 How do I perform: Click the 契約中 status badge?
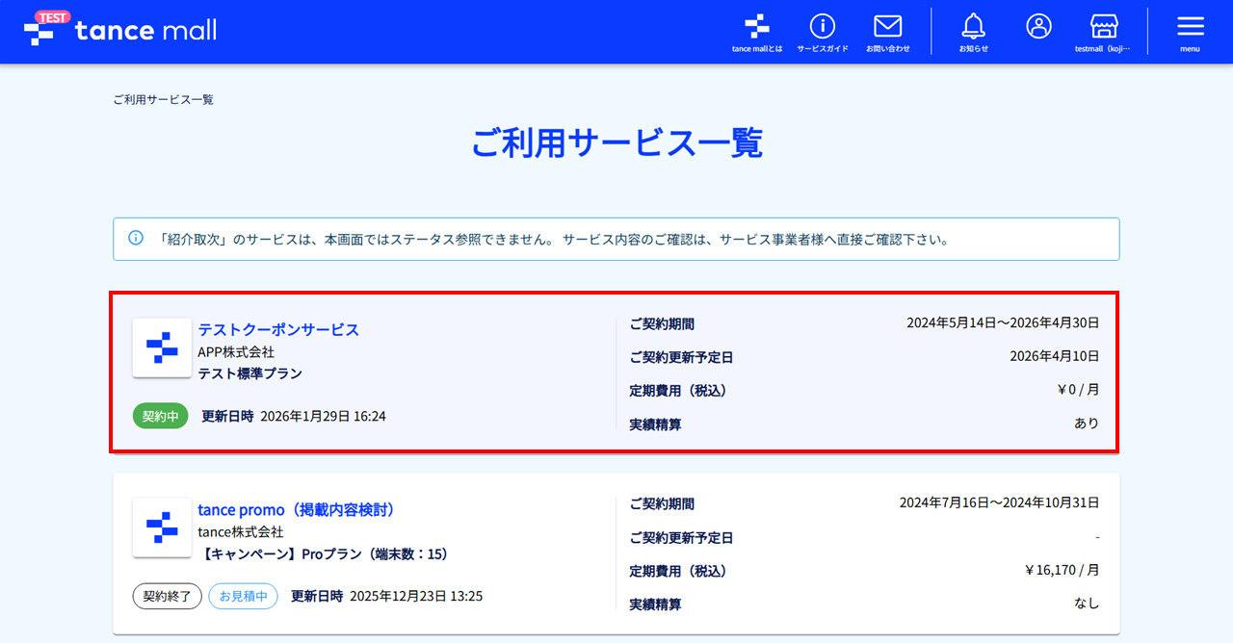(160, 416)
